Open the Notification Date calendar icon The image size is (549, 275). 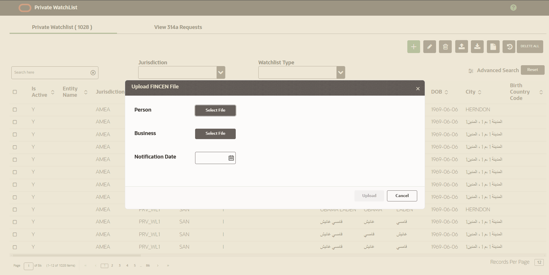point(231,158)
